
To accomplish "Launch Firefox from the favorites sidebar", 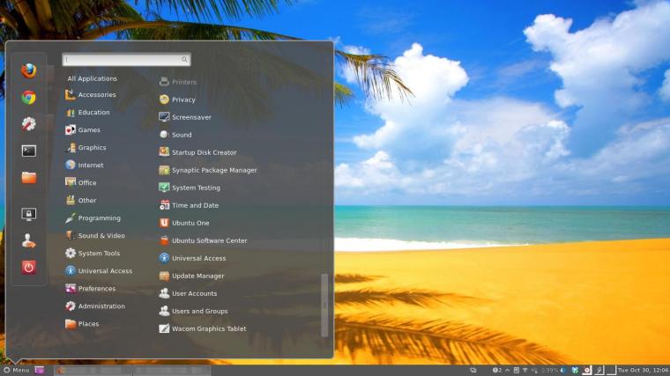I will coord(28,70).
